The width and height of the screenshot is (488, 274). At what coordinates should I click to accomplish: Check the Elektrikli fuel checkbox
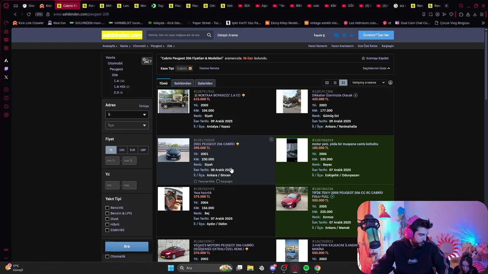(x=107, y=230)
